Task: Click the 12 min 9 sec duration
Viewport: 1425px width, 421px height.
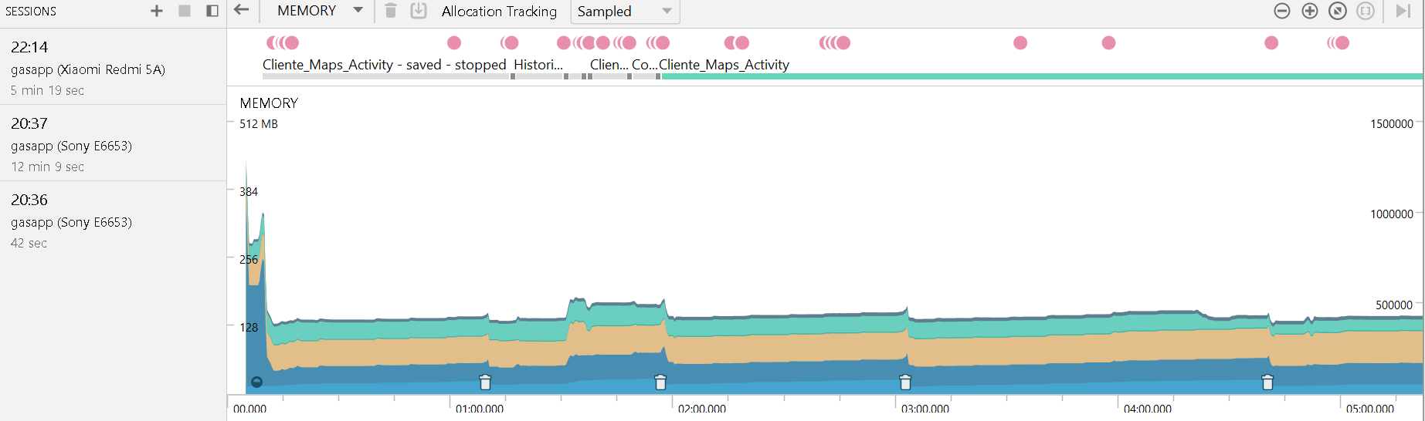Action: 48,167
